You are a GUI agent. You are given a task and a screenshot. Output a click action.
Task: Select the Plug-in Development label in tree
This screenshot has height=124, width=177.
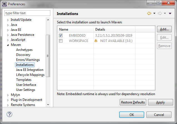click(26, 100)
